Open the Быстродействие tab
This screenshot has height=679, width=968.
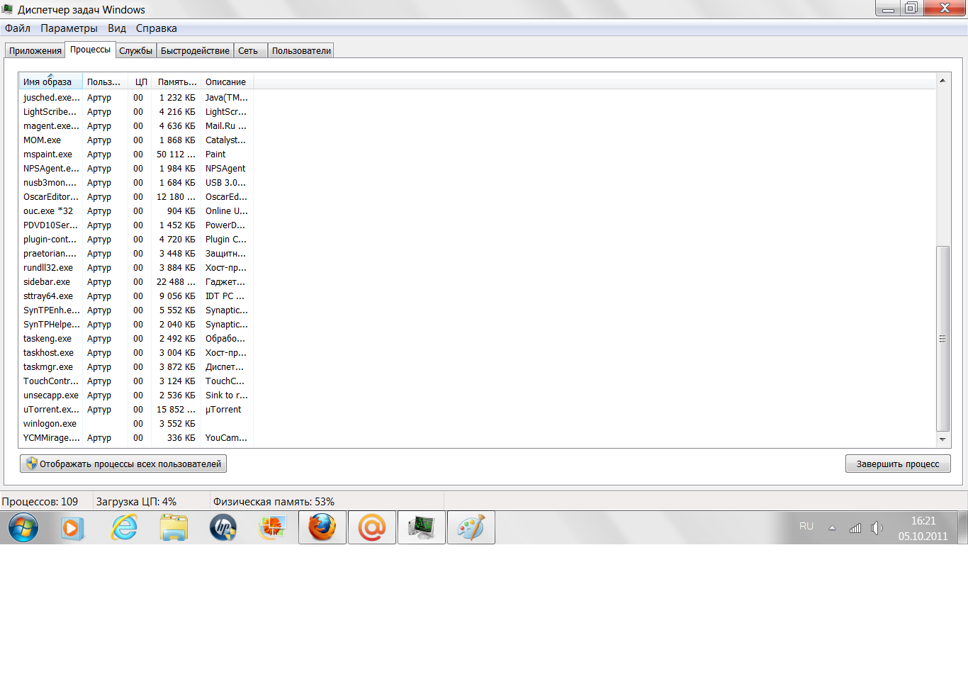pos(195,51)
